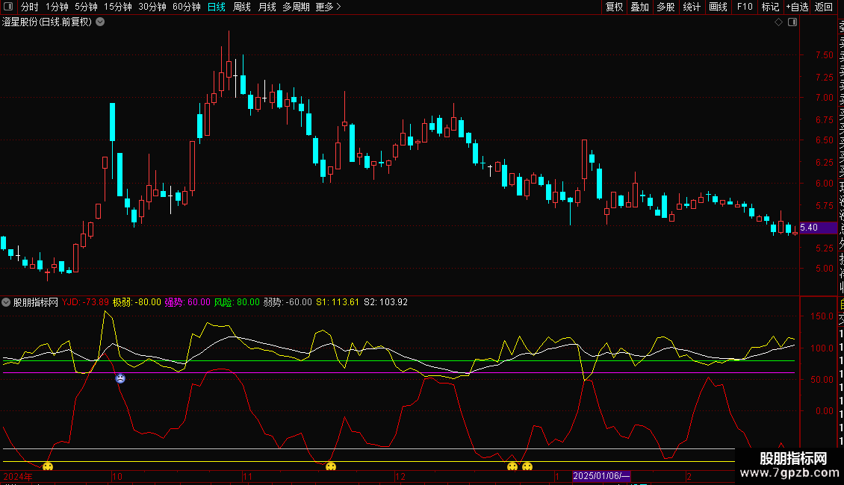Expand the 股朋指标网 indicator dropdown arrow

(7, 302)
